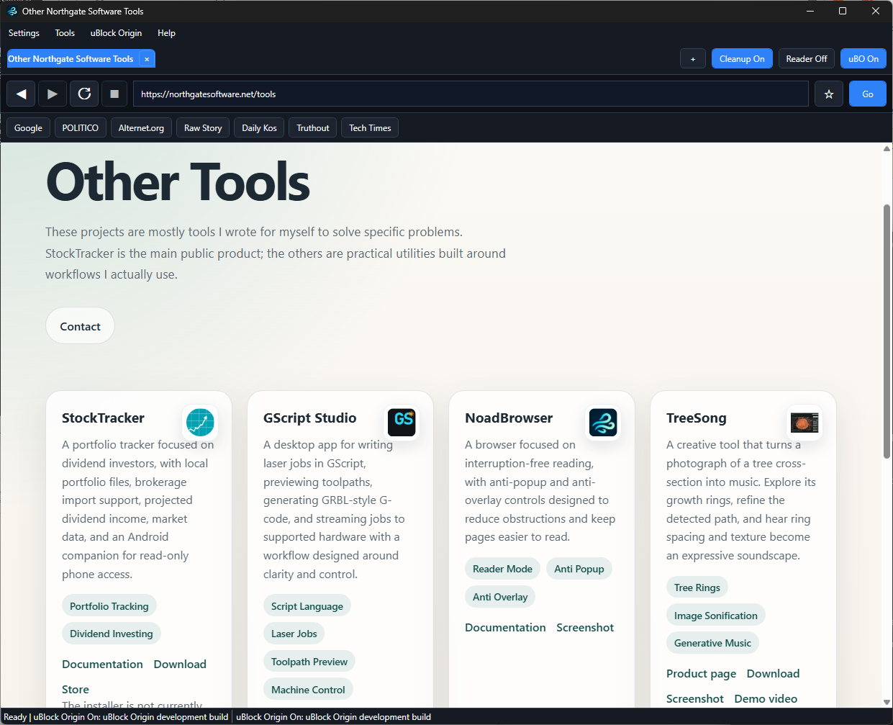Click the Toolpath Preview tag
The height and width of the screenshot is (725, 893).
(309, 662)
